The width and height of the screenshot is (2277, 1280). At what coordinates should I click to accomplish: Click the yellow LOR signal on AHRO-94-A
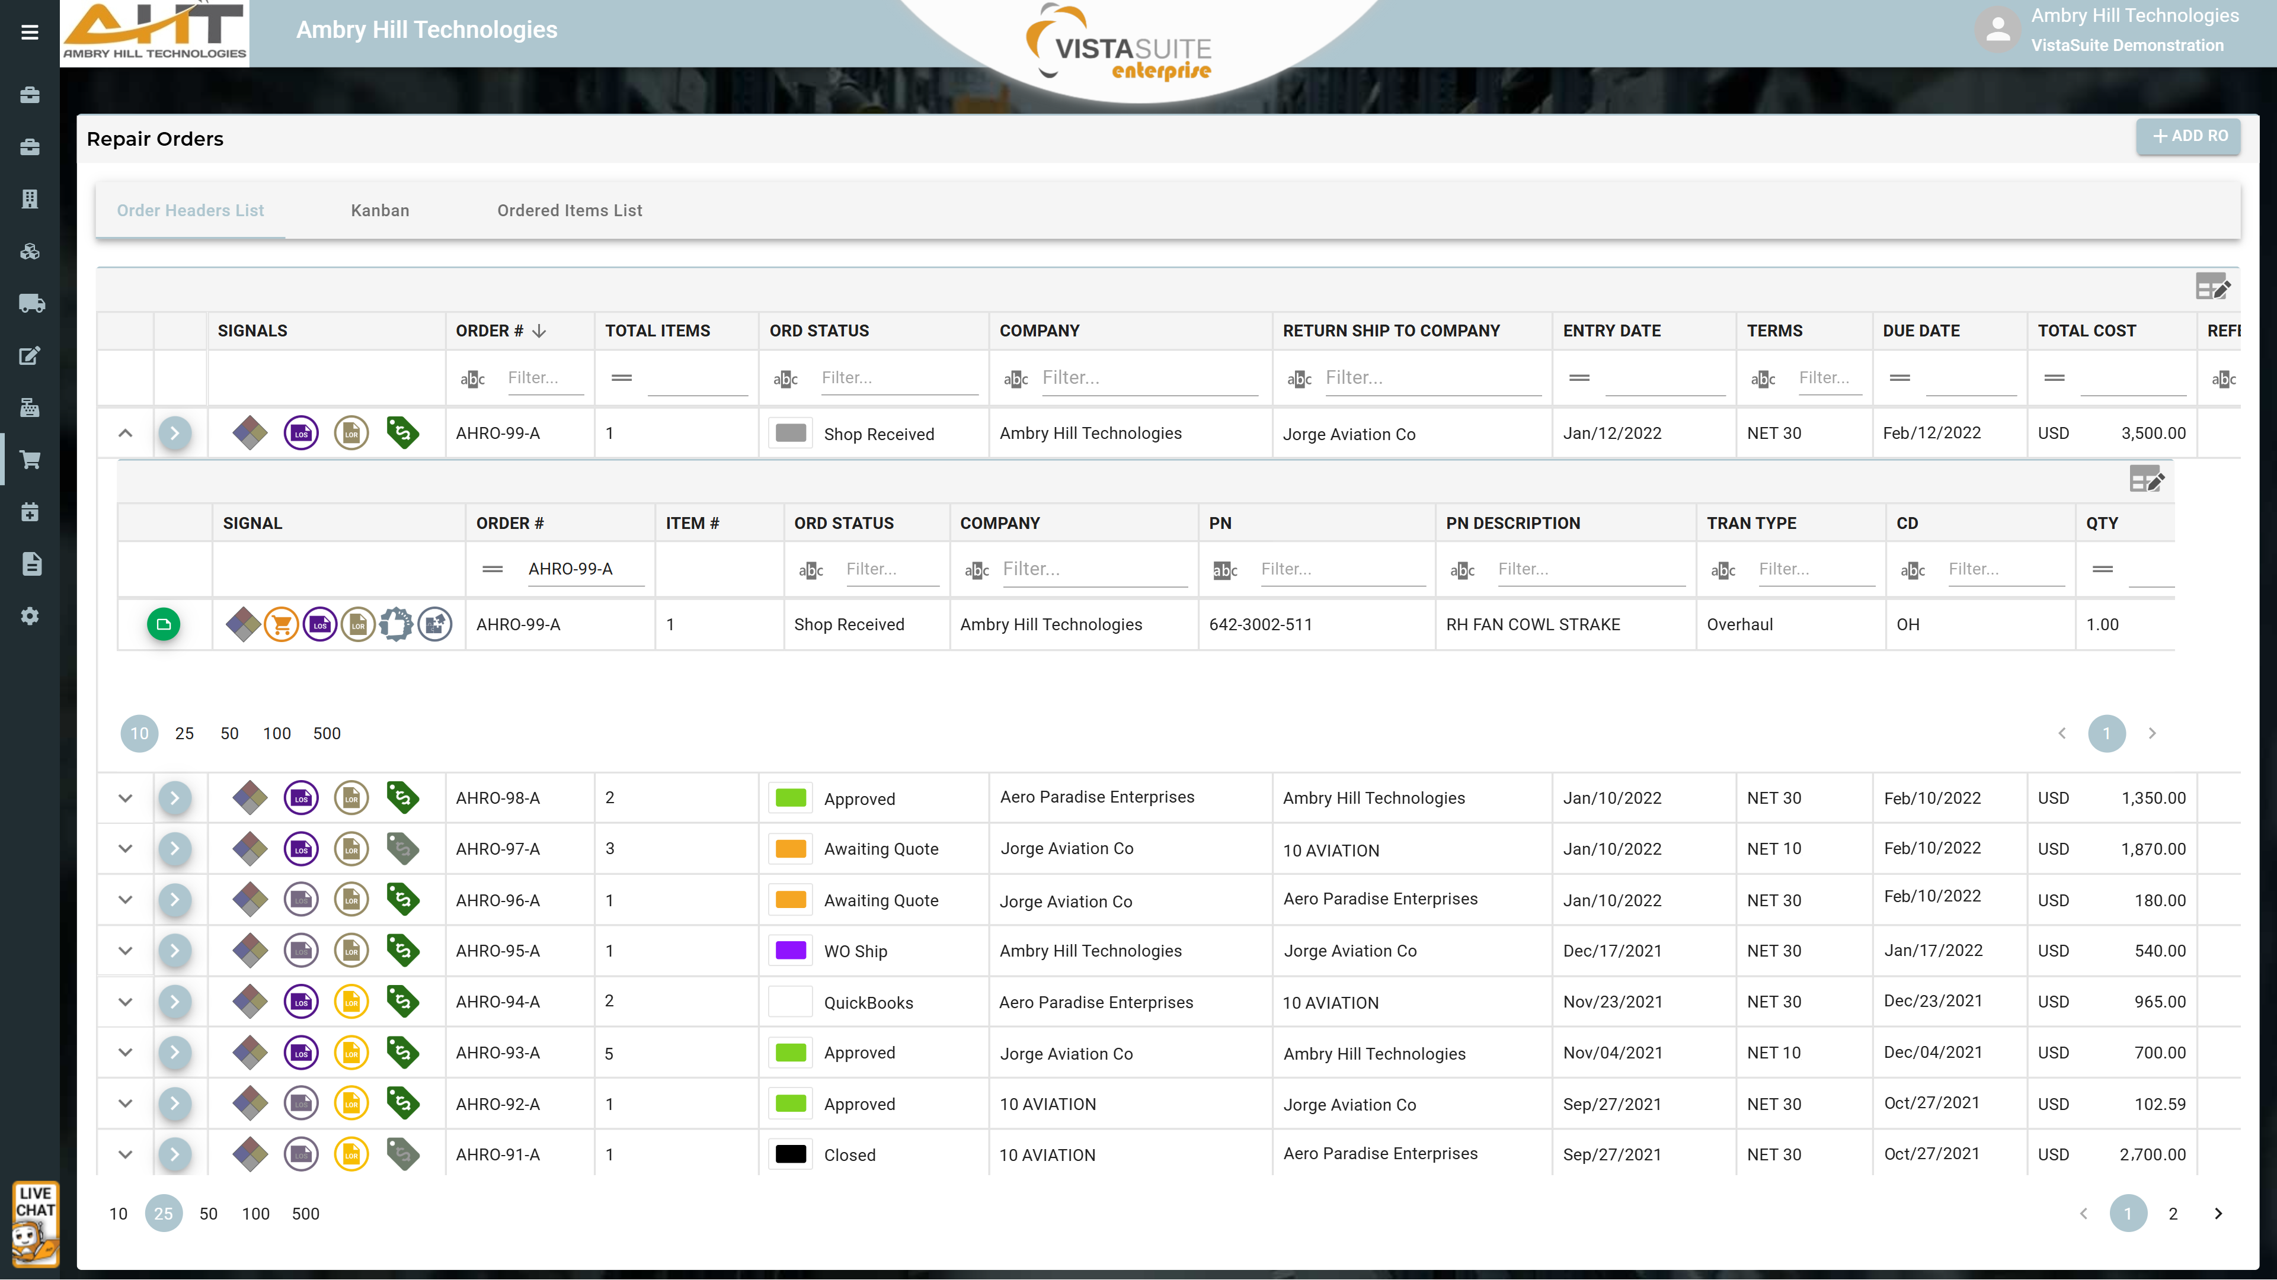(351, 1003)
